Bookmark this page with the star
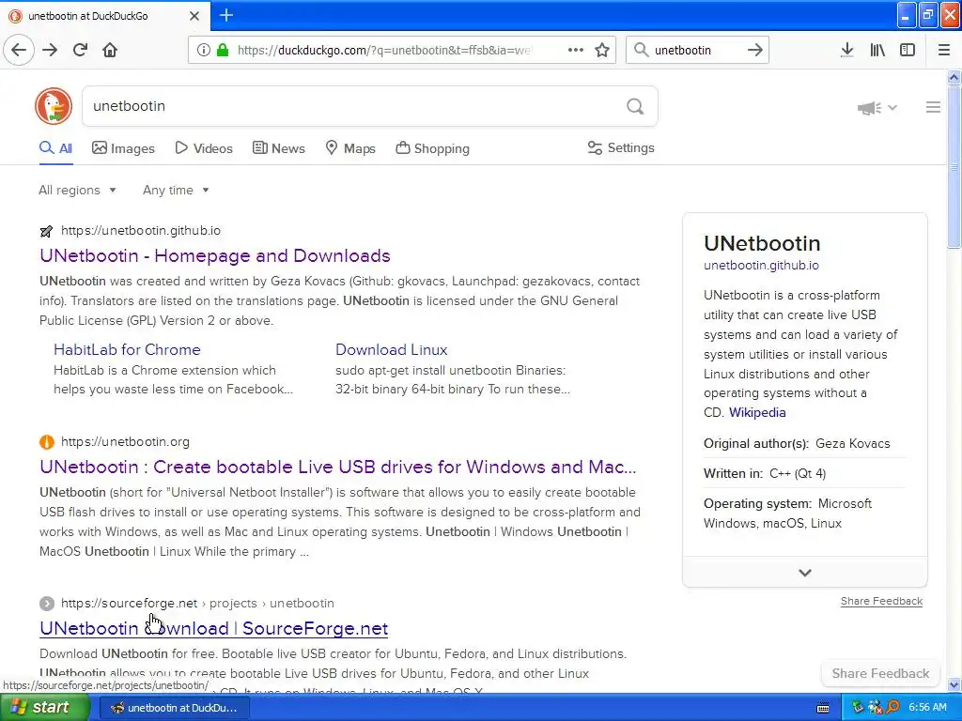This screenshot has width=962, height=721. pyautogui.click(x=602, y=50)
